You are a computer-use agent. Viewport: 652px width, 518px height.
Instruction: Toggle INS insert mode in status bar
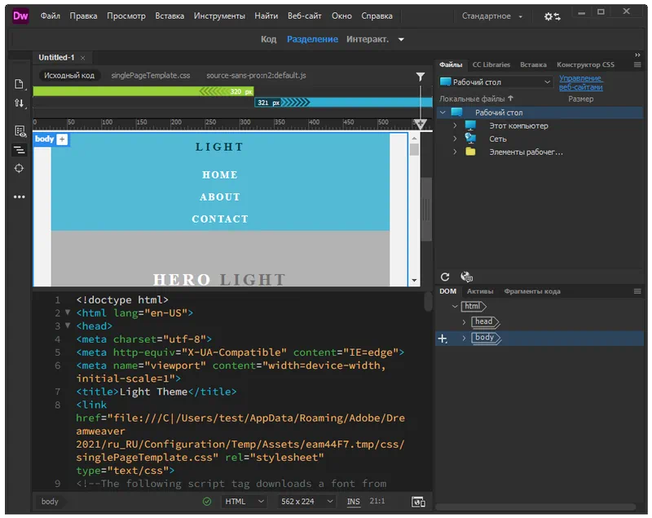coord(353,502)
